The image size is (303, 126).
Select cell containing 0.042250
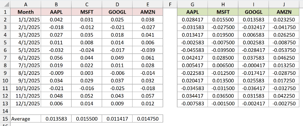coord(284,96)
